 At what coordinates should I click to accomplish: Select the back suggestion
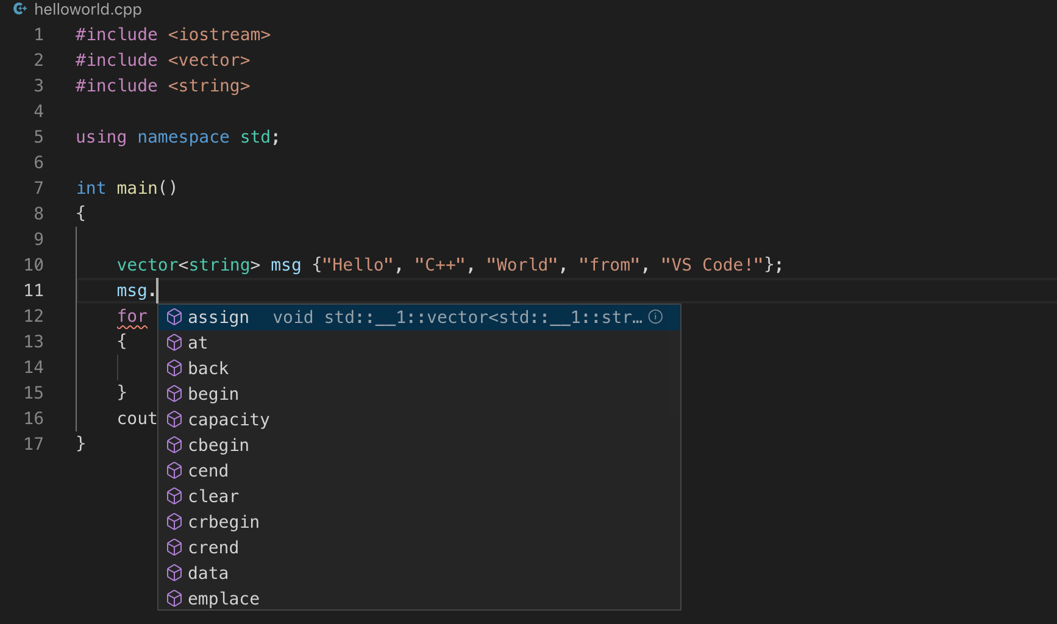tap(419, 368)
